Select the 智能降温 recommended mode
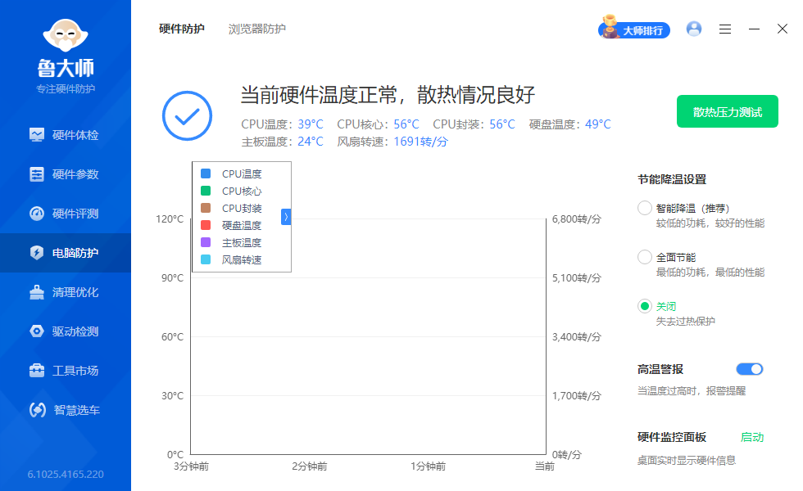Image resolution: width=803 pixels, height=491 pixels. [645, 208]
